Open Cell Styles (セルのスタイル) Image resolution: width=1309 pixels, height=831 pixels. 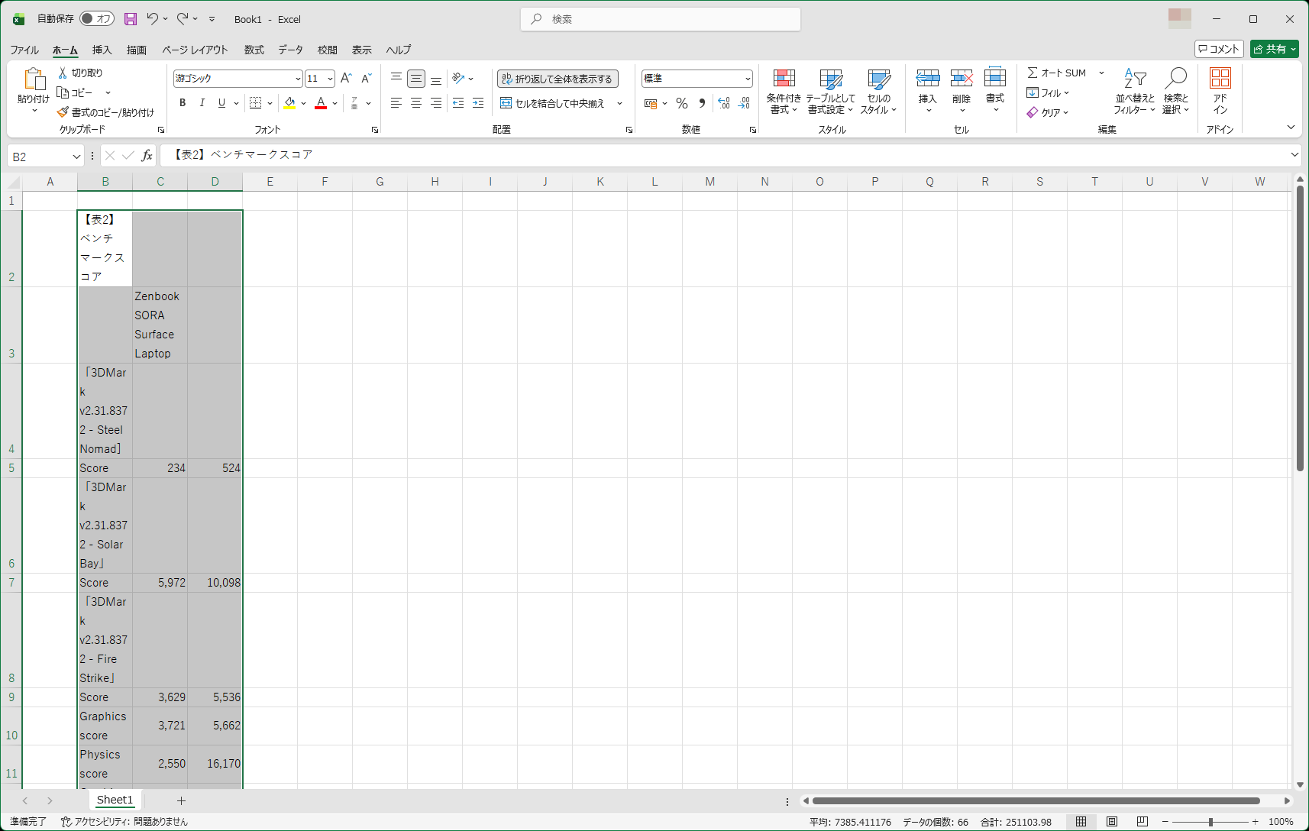click(879, 92)
